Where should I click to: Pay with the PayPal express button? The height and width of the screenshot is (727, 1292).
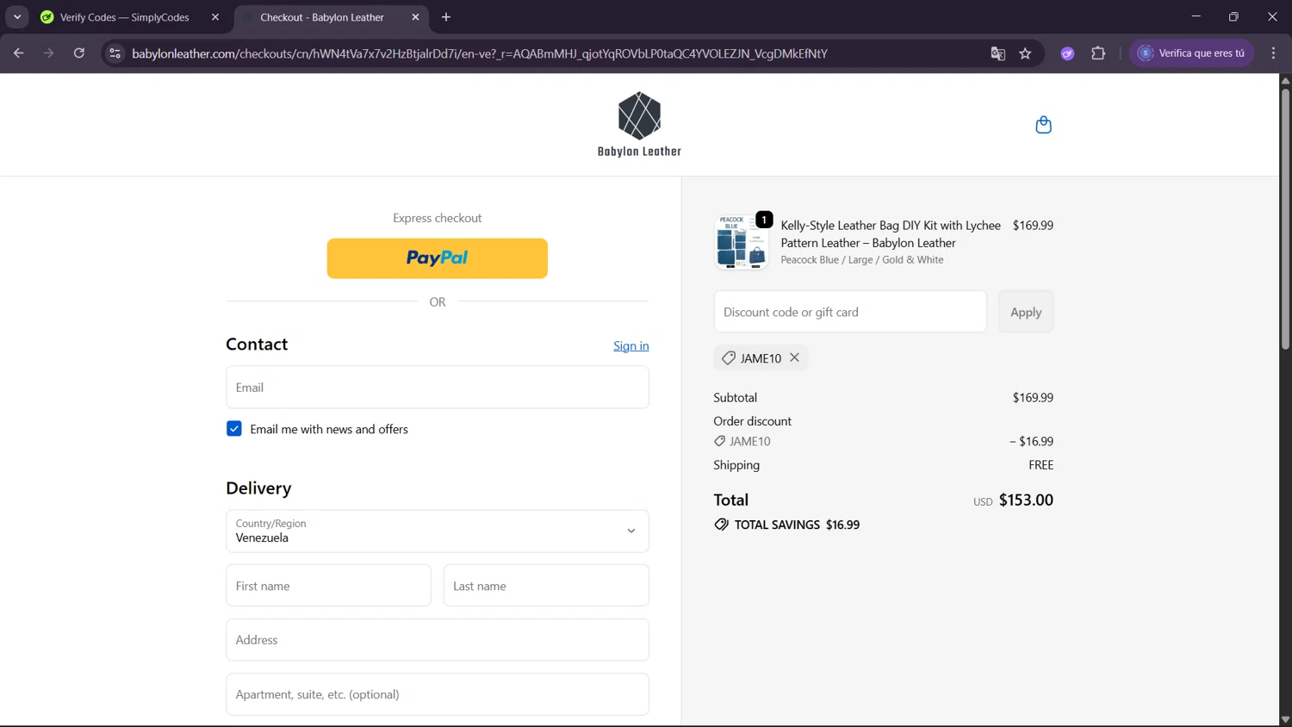click(438, 258)
